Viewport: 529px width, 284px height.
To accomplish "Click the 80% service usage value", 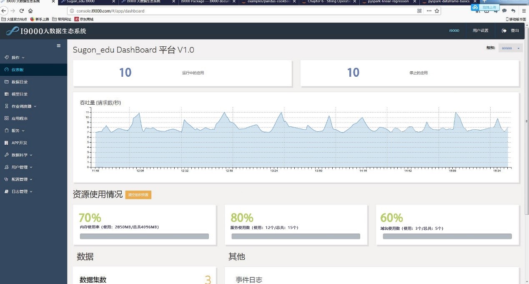I will tap(242, 218).
